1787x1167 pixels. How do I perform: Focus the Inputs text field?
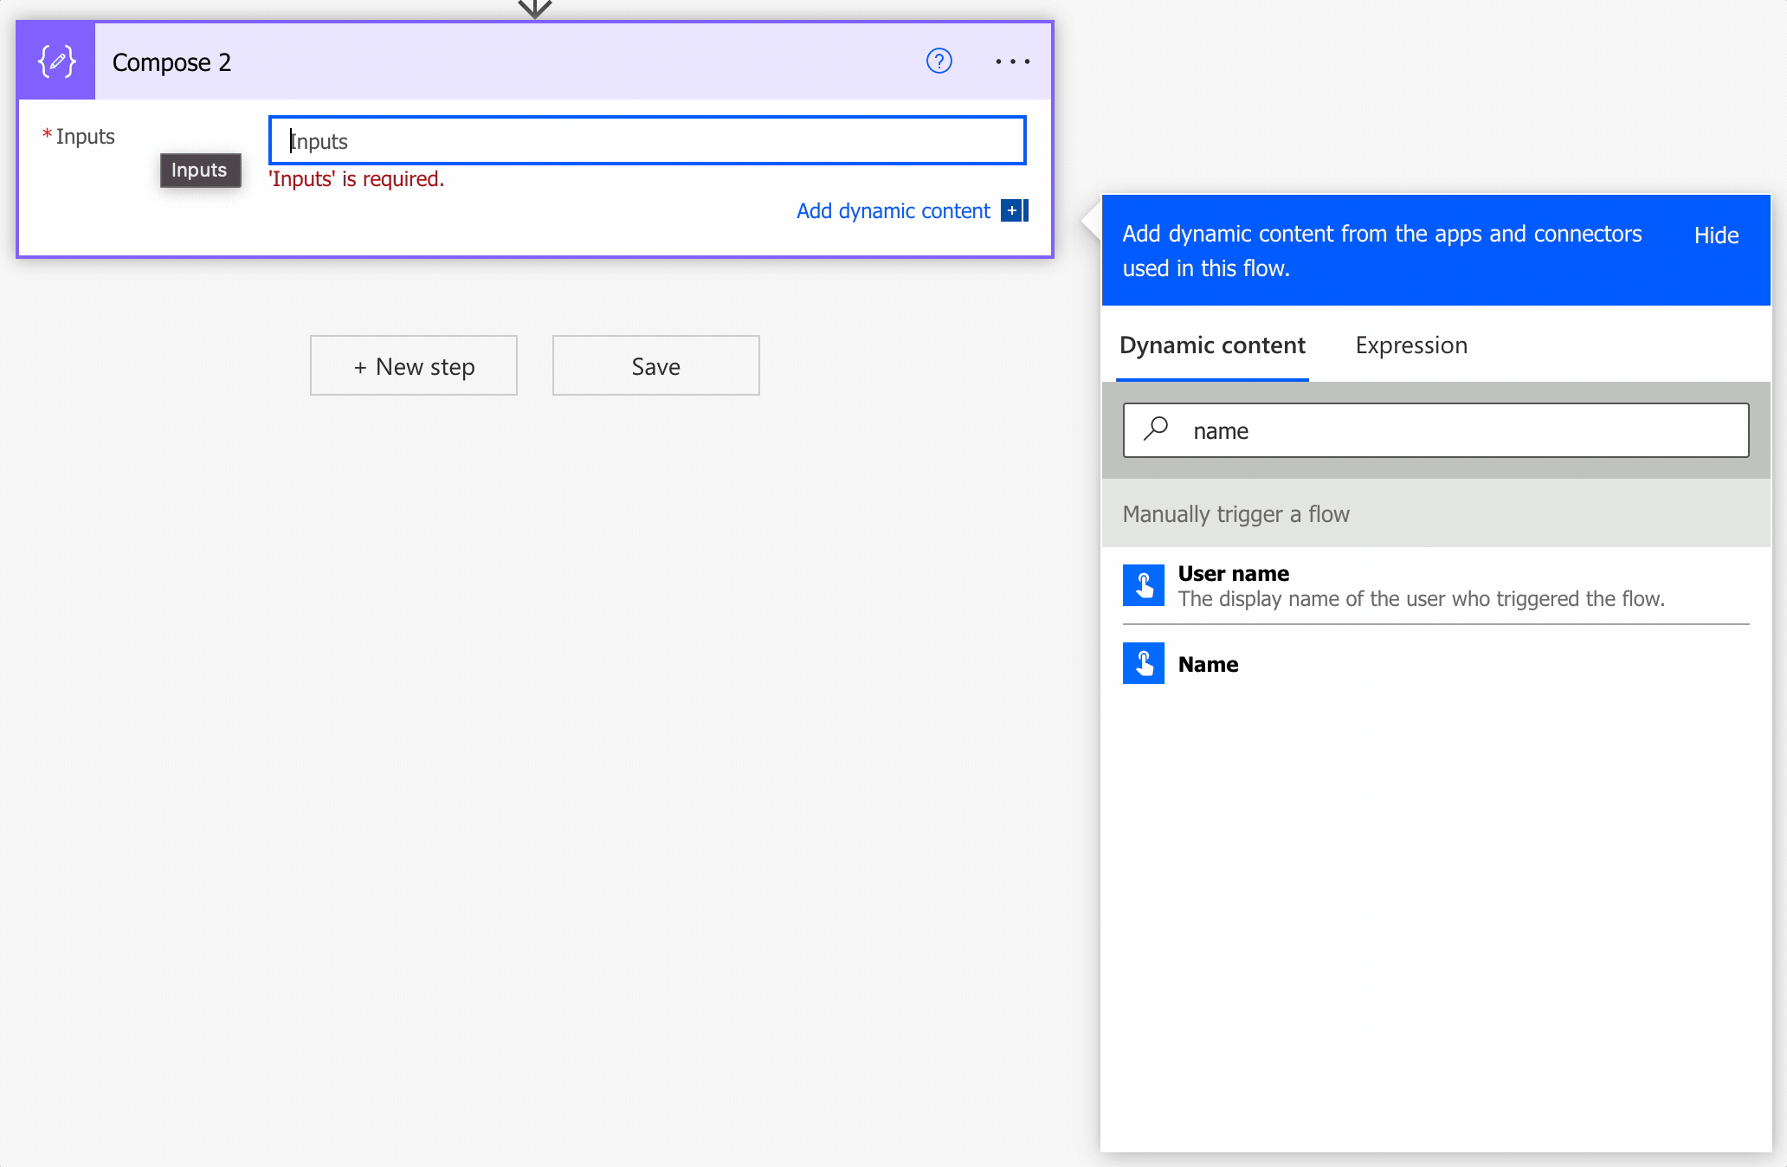(647, 141)
